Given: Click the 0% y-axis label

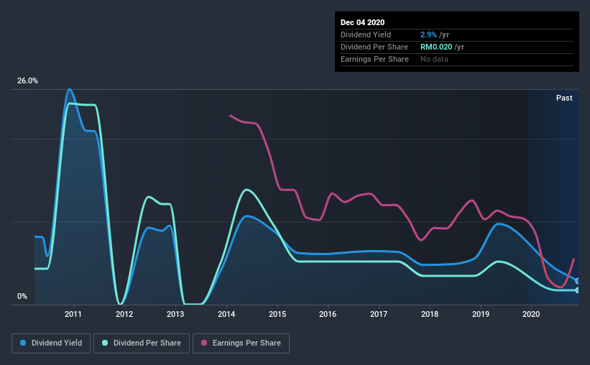Looking at the screenshot, I should 22,297.
